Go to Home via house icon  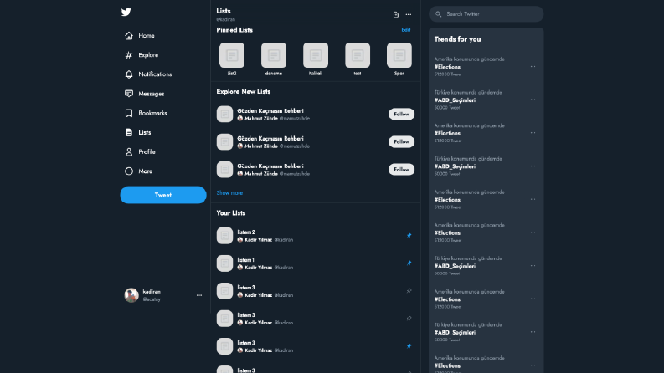129,35
